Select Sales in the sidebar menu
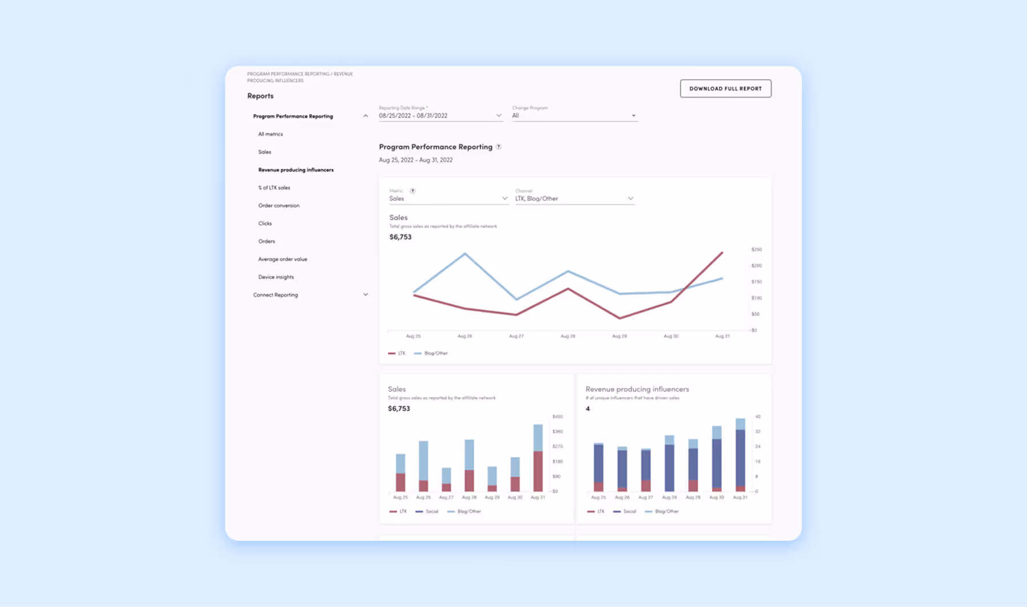The height and width of the screenshot is (607, 1027). [264, 152]
